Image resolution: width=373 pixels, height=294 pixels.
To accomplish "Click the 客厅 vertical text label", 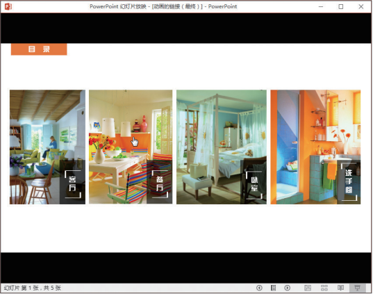I will [72, 183].
